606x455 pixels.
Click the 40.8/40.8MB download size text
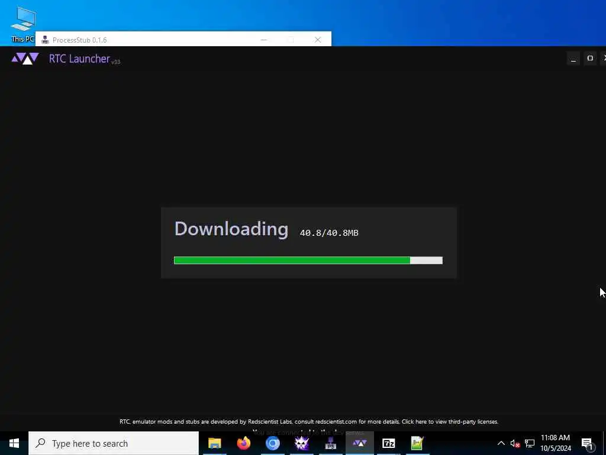click(x=329, y=233)
